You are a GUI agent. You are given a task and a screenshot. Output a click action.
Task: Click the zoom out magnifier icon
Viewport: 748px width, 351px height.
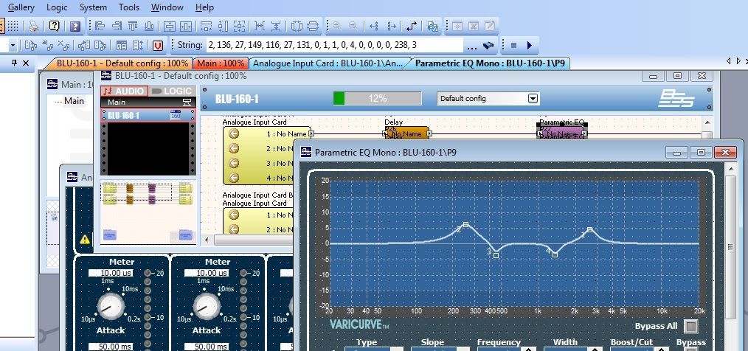(353, 26)
